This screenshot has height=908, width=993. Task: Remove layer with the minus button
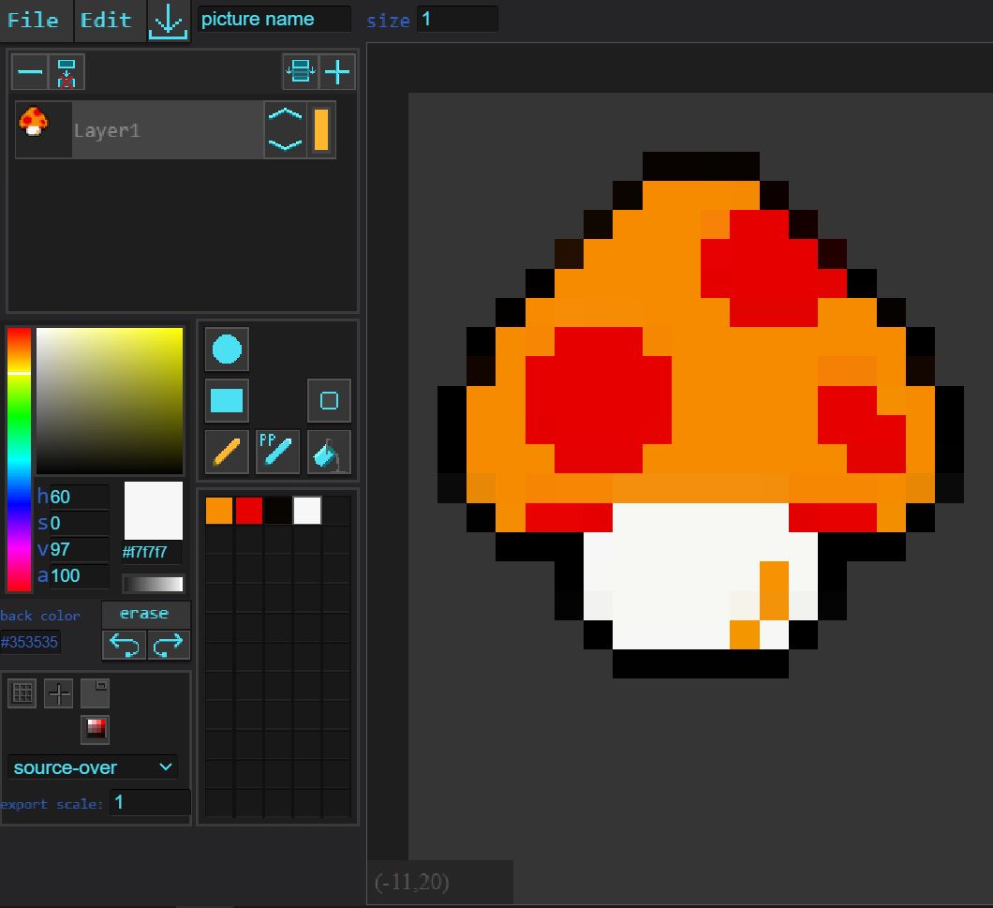pos(30,71)
